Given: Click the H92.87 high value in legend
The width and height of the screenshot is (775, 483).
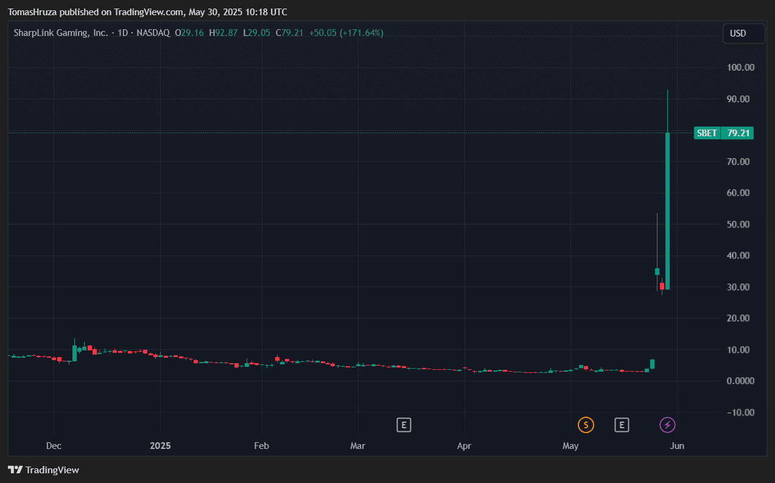Looking at the screenshot, I should click(223, 33).
